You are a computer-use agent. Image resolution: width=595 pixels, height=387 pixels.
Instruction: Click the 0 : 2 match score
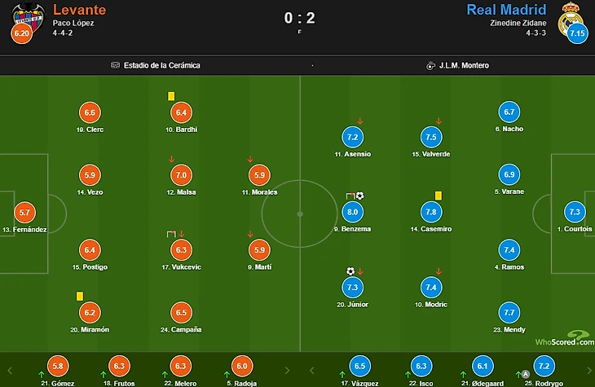tap(298, 16)
